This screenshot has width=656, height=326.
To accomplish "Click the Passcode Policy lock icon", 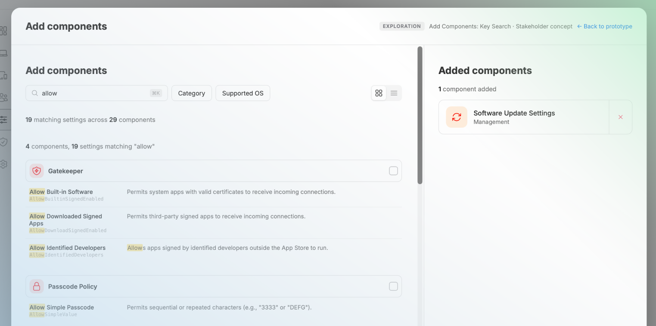I will (x=37, y=286).
